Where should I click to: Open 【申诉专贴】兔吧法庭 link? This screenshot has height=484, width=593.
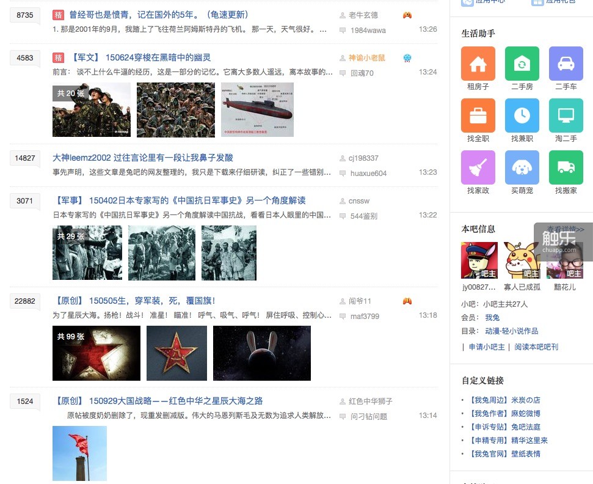click(504, 427)
